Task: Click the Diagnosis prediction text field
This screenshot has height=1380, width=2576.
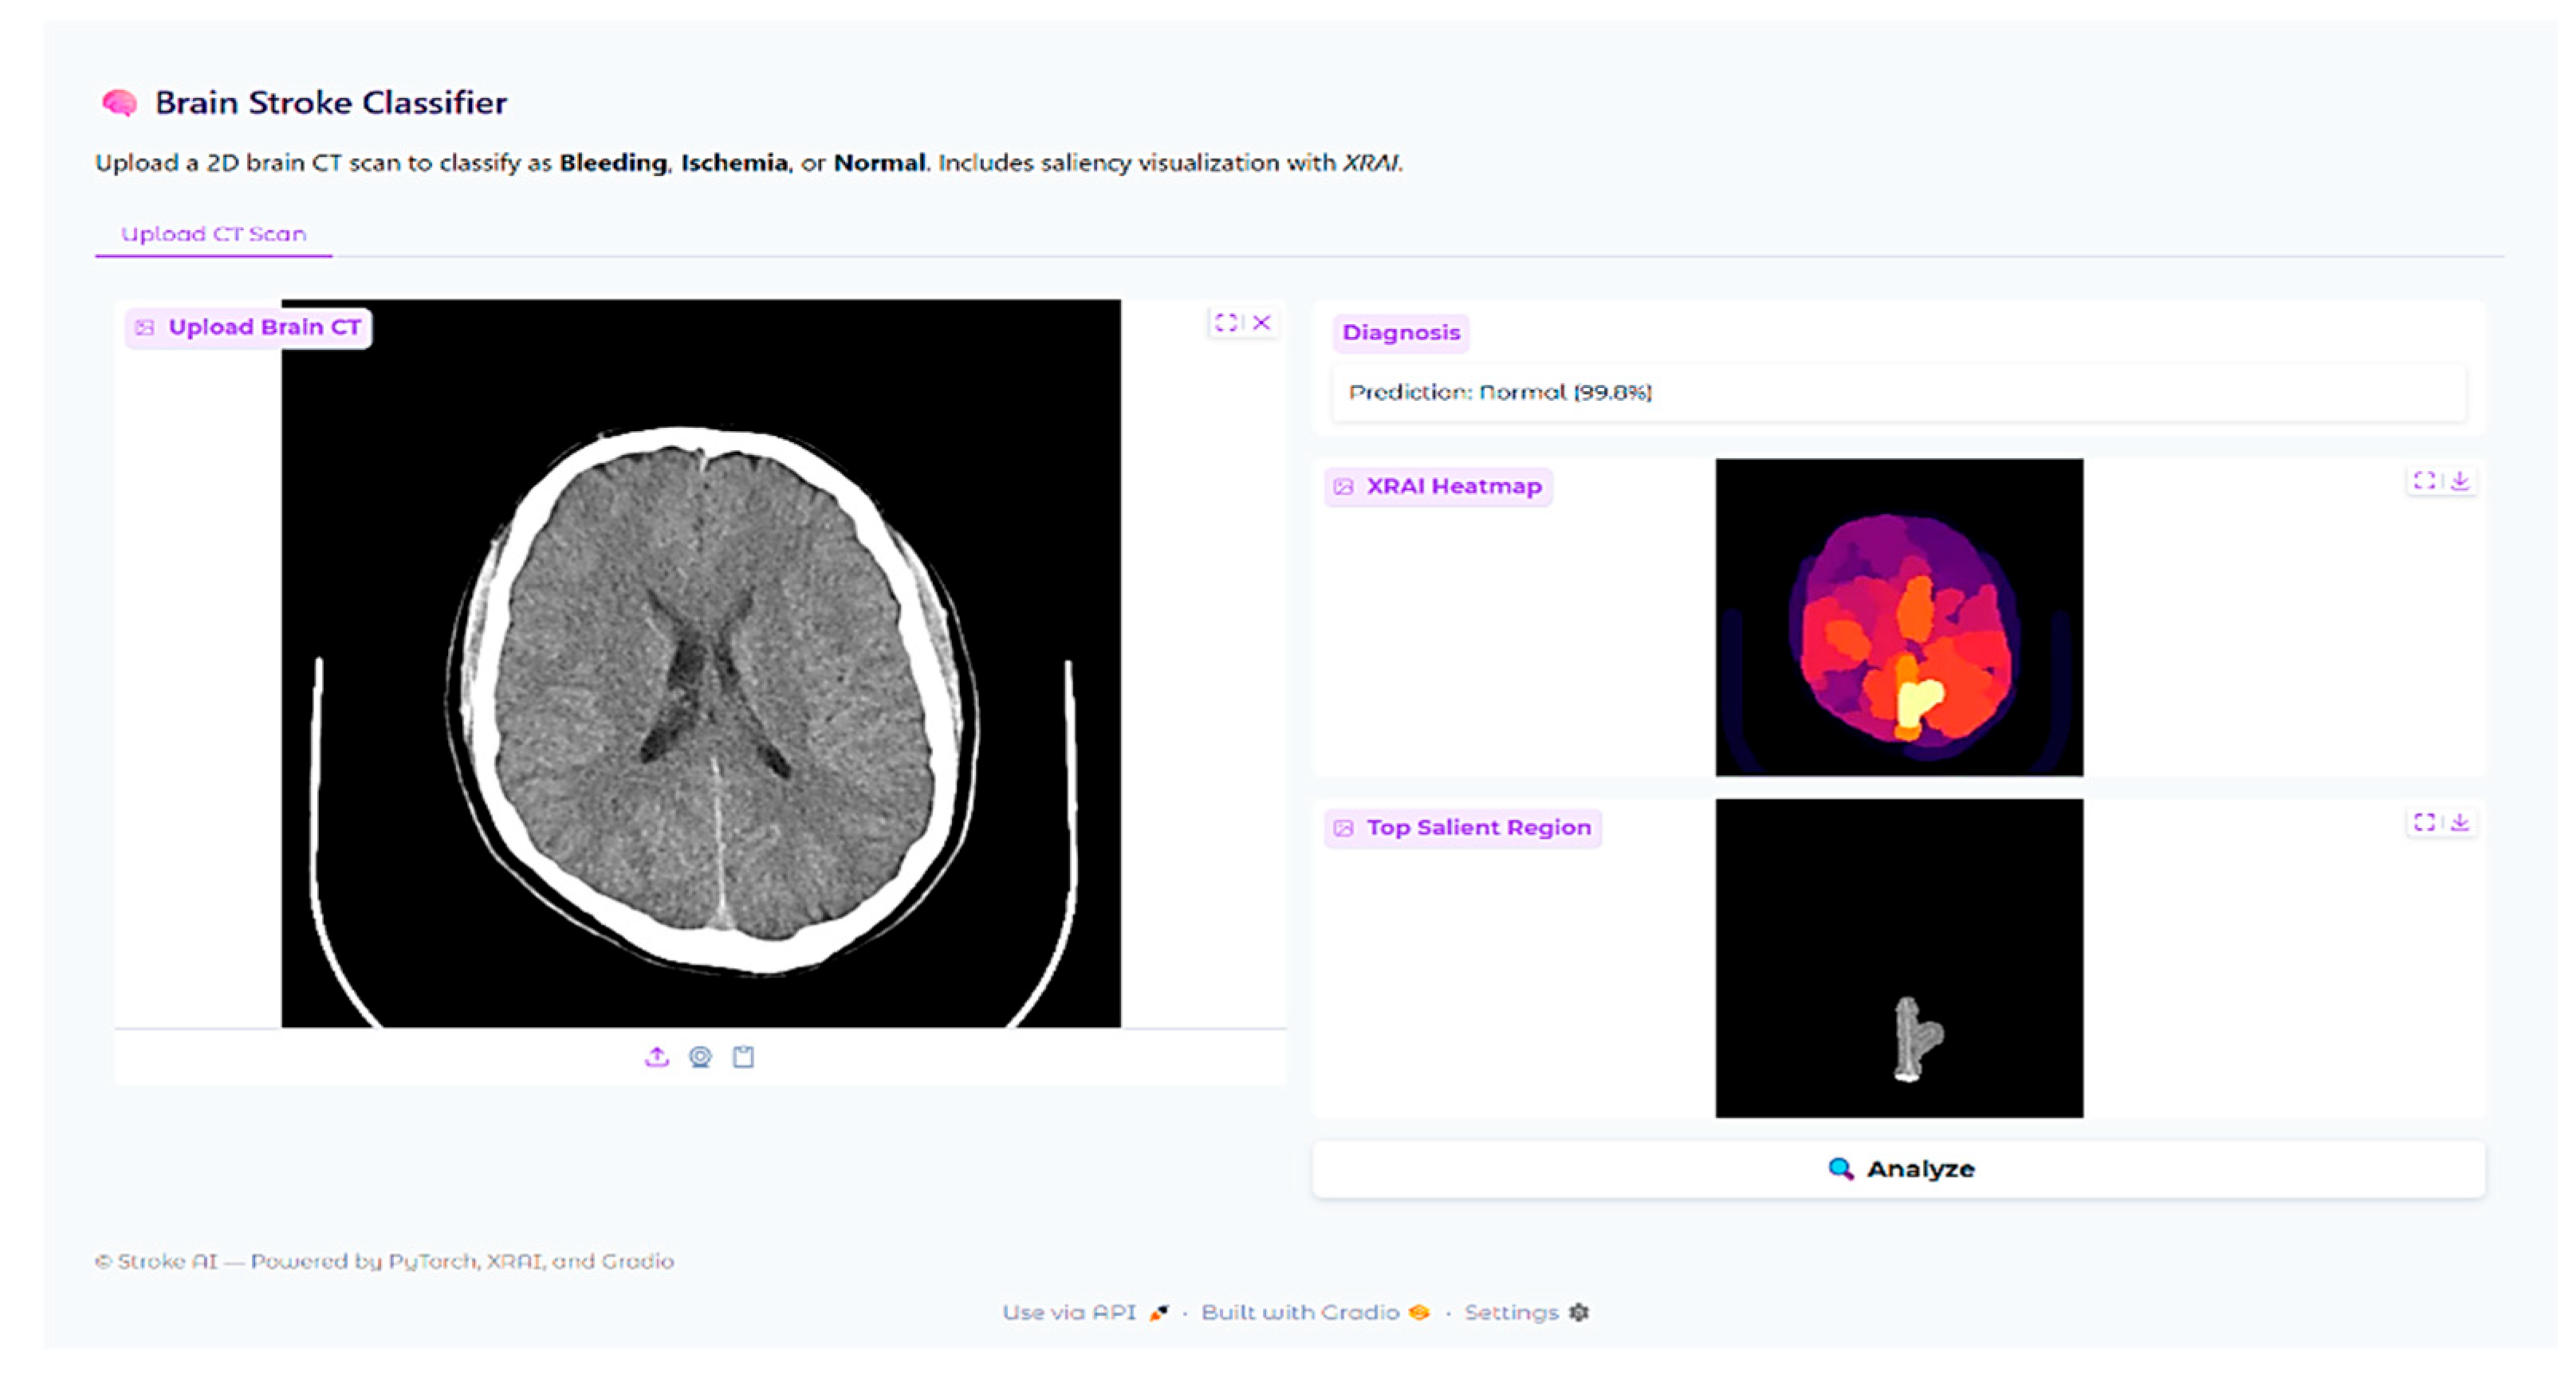Action: click(x=1898, y=392)
